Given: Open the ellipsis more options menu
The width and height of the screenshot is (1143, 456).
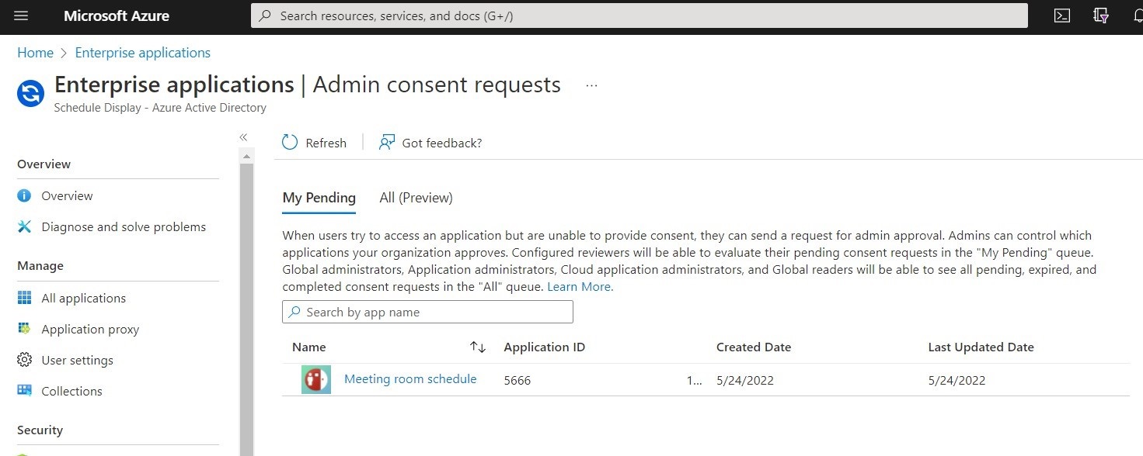Looking at the screenshot, I should point(592,85).
